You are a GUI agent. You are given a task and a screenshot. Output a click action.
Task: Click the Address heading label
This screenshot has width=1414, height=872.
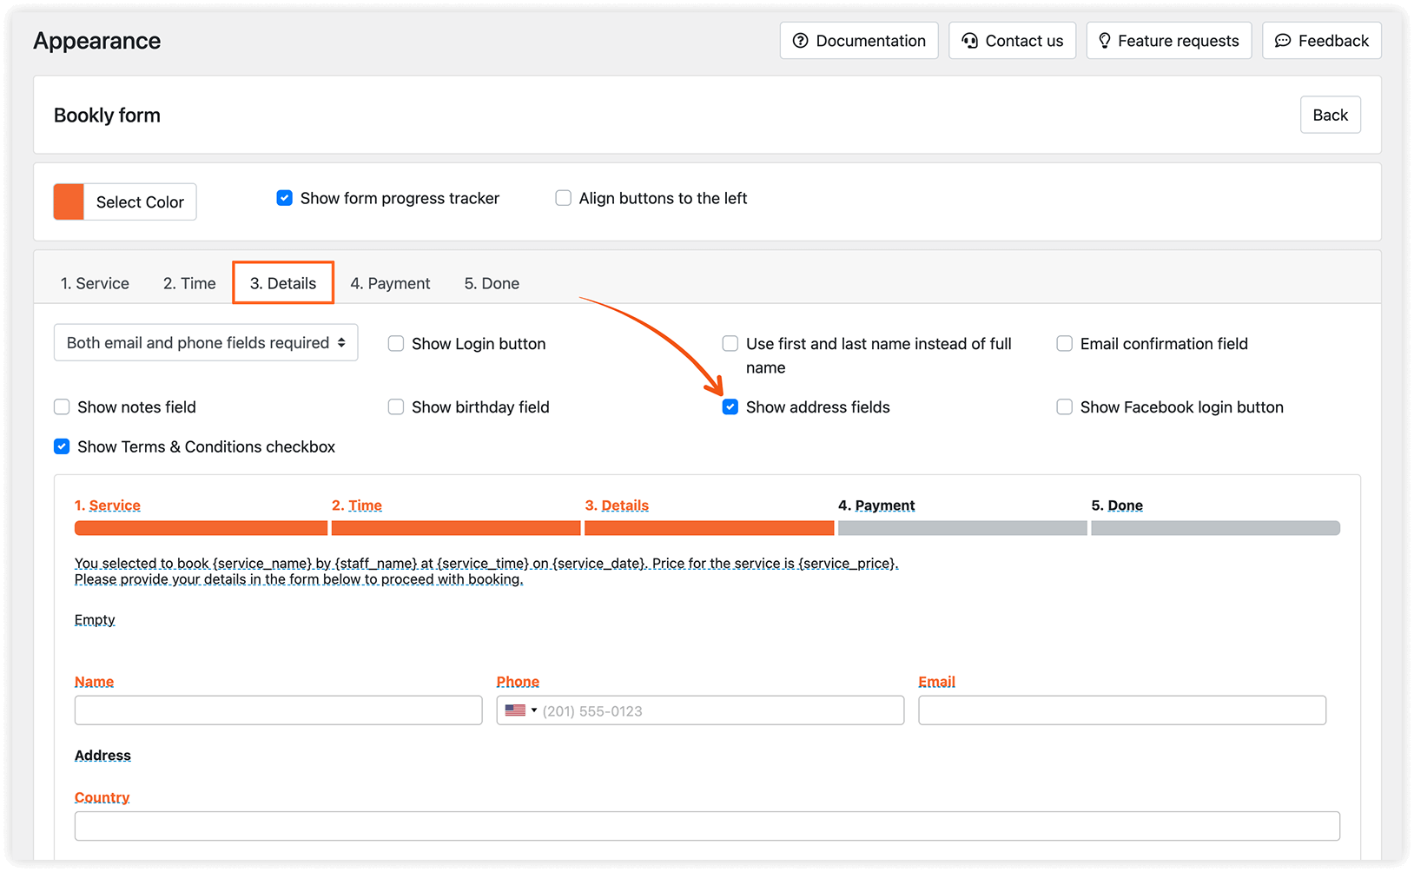tap(102, 756)
